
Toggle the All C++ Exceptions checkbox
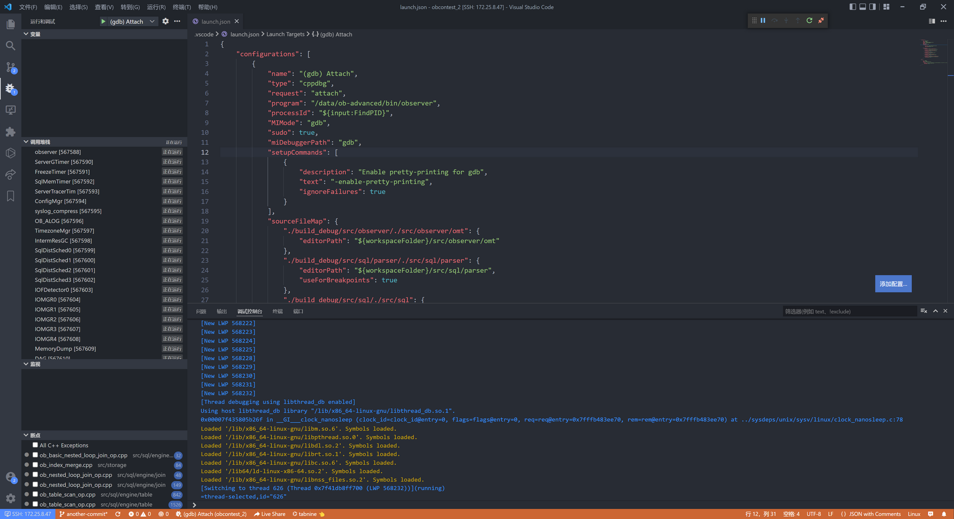click(x=35, y=445)
